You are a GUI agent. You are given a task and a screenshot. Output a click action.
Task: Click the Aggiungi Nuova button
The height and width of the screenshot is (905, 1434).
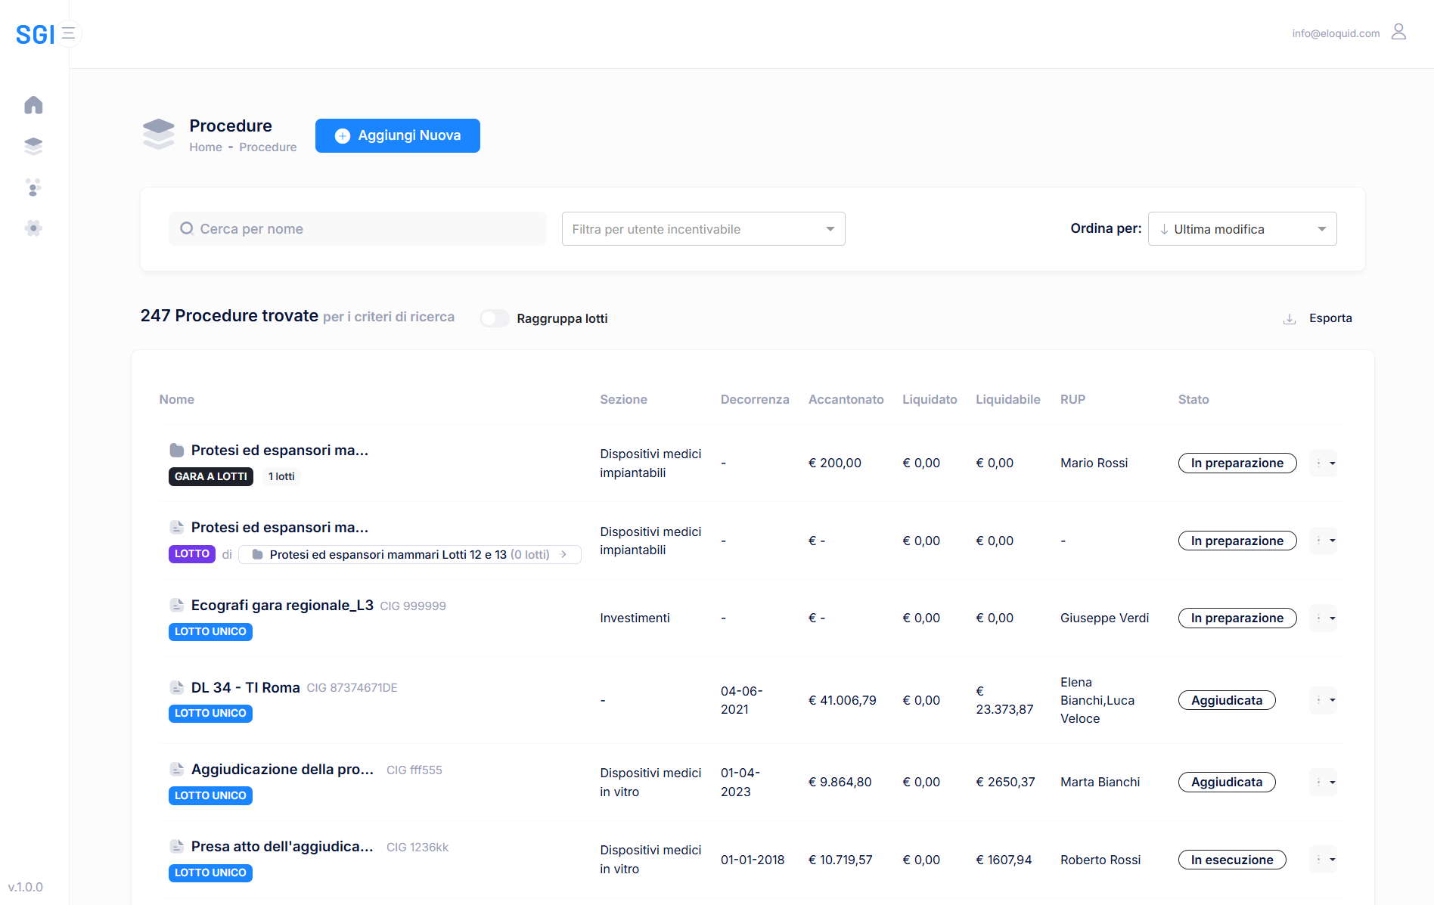[x=397, y=135]
